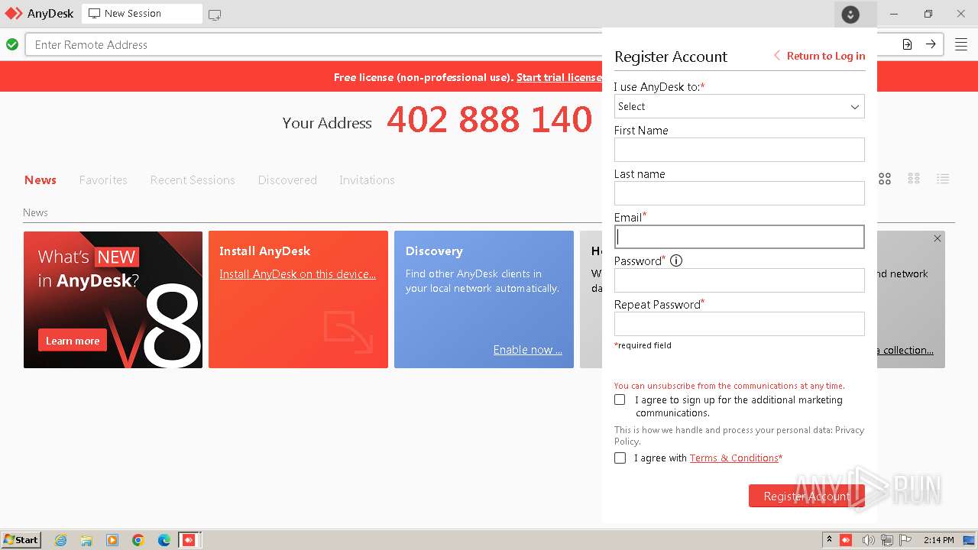This screenshot has width=978, height=550.
Task: Open File Explorer from taskbar
Action: pyautogui.click(x=86, y=540)
